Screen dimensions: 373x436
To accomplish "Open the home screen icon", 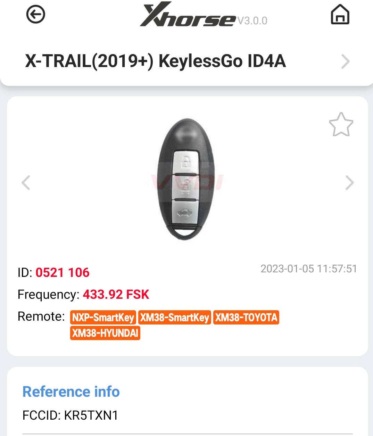I will (340, 14).
